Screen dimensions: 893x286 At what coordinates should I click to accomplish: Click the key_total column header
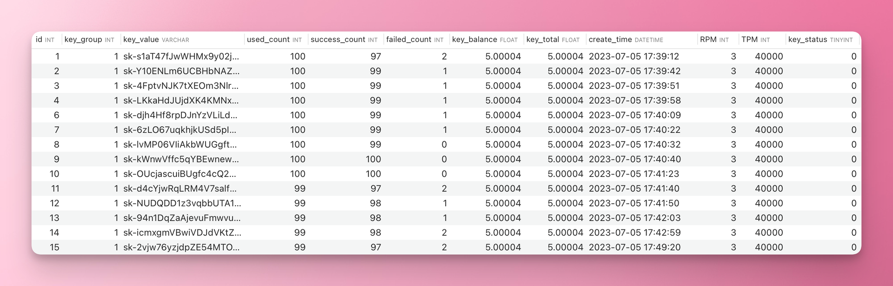553,39
